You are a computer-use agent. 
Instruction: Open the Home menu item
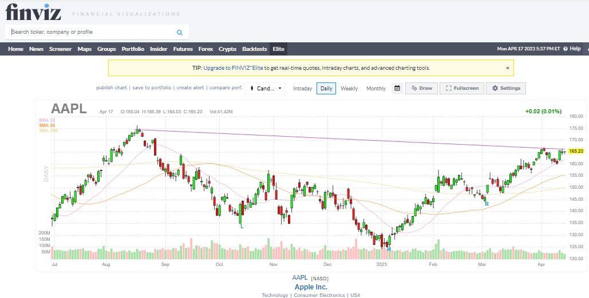(x=15, y=49)
